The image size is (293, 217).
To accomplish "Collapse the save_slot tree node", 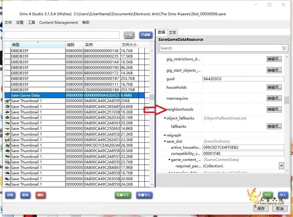I will point(165,141).
